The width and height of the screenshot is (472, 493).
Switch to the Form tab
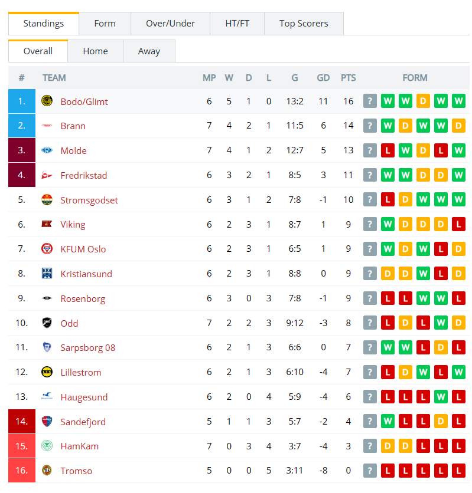click(105, 24)
